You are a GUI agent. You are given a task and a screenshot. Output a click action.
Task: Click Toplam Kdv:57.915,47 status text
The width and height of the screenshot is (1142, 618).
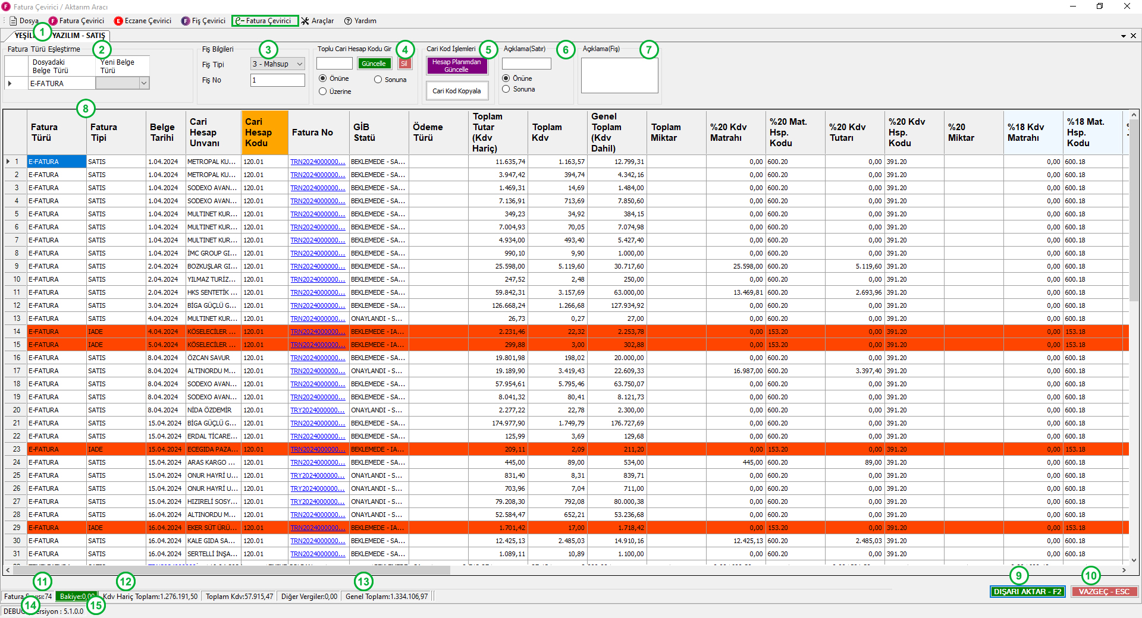pos(240,597)
